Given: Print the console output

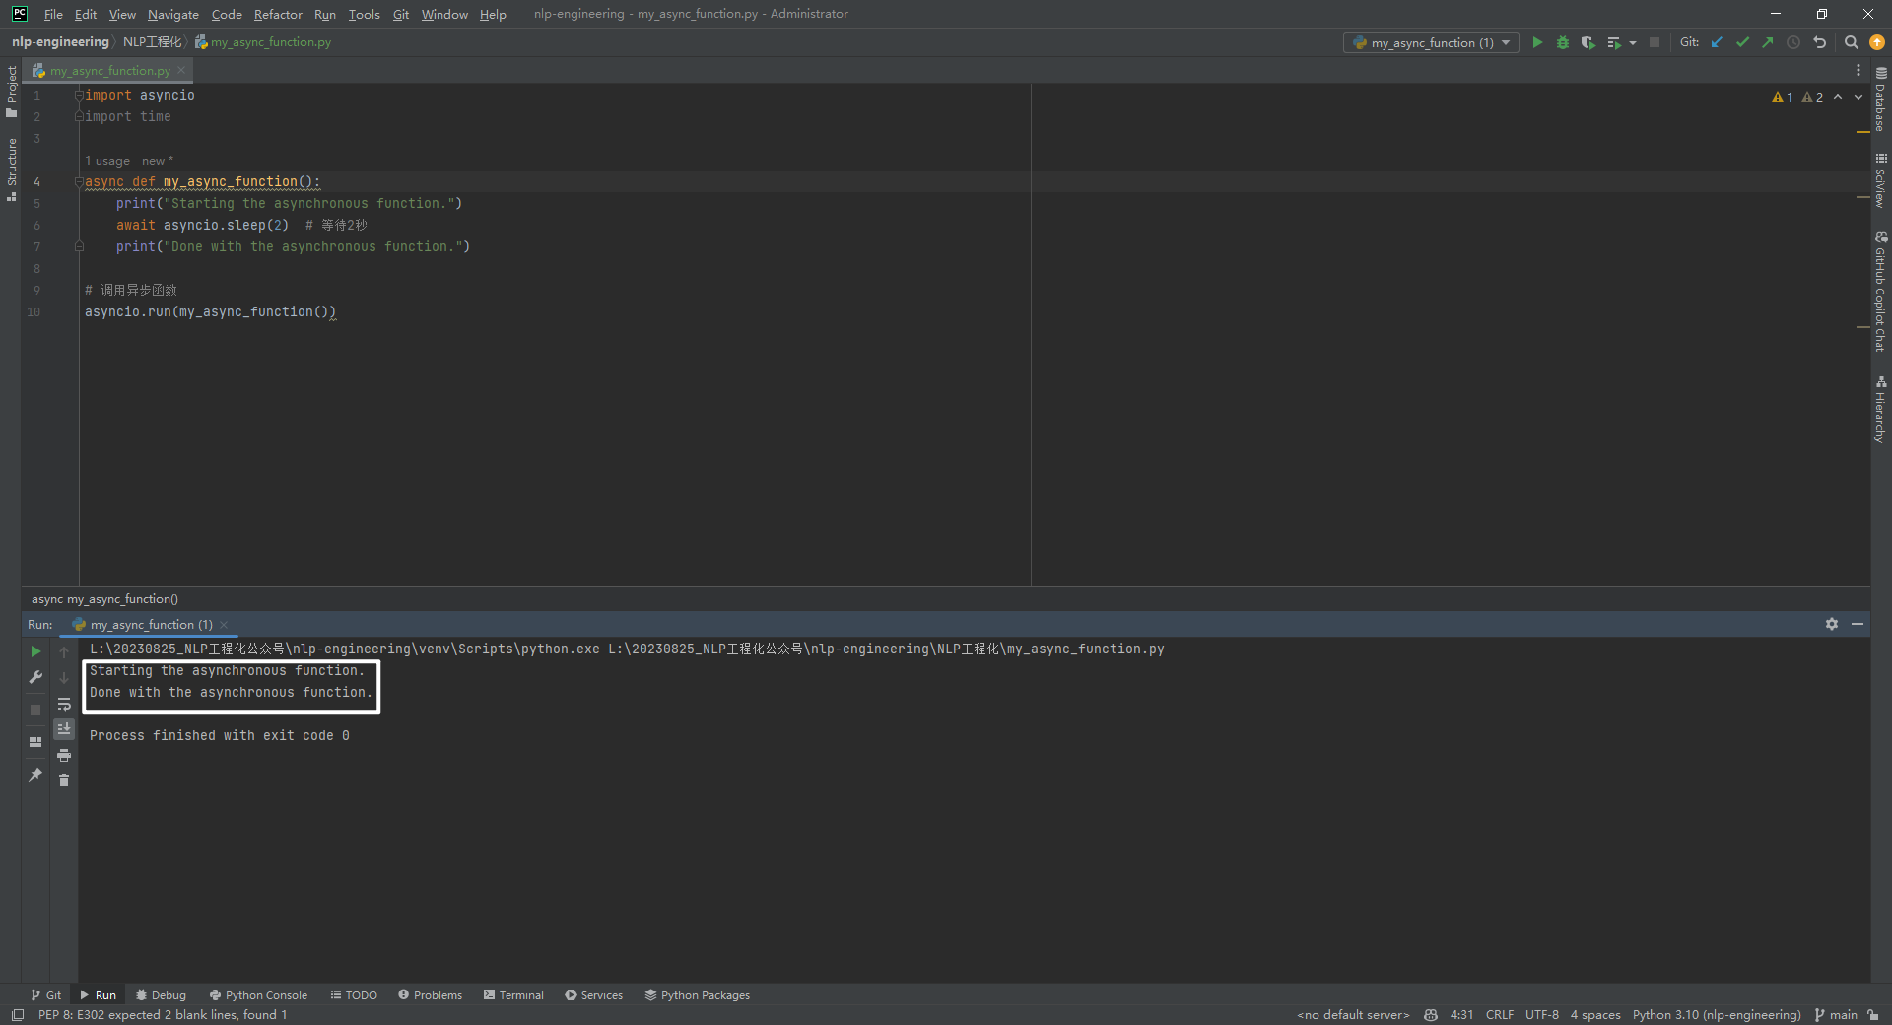Looking at the screenshot, I should [64, 755].
